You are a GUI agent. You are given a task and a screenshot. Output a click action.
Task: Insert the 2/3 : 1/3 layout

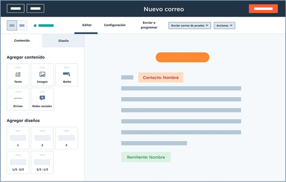42,162
